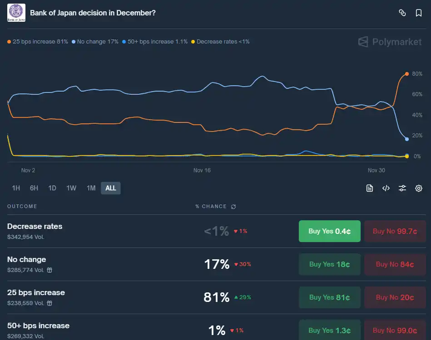431x340 pixels.
Task: Click rewards gift icon for 25 bps increase
Action: click(x=50, y=303)
